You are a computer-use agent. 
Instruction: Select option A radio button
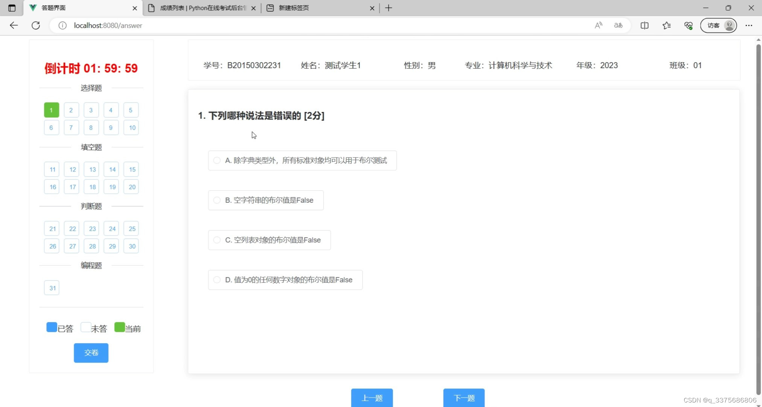tap(217, 161)
